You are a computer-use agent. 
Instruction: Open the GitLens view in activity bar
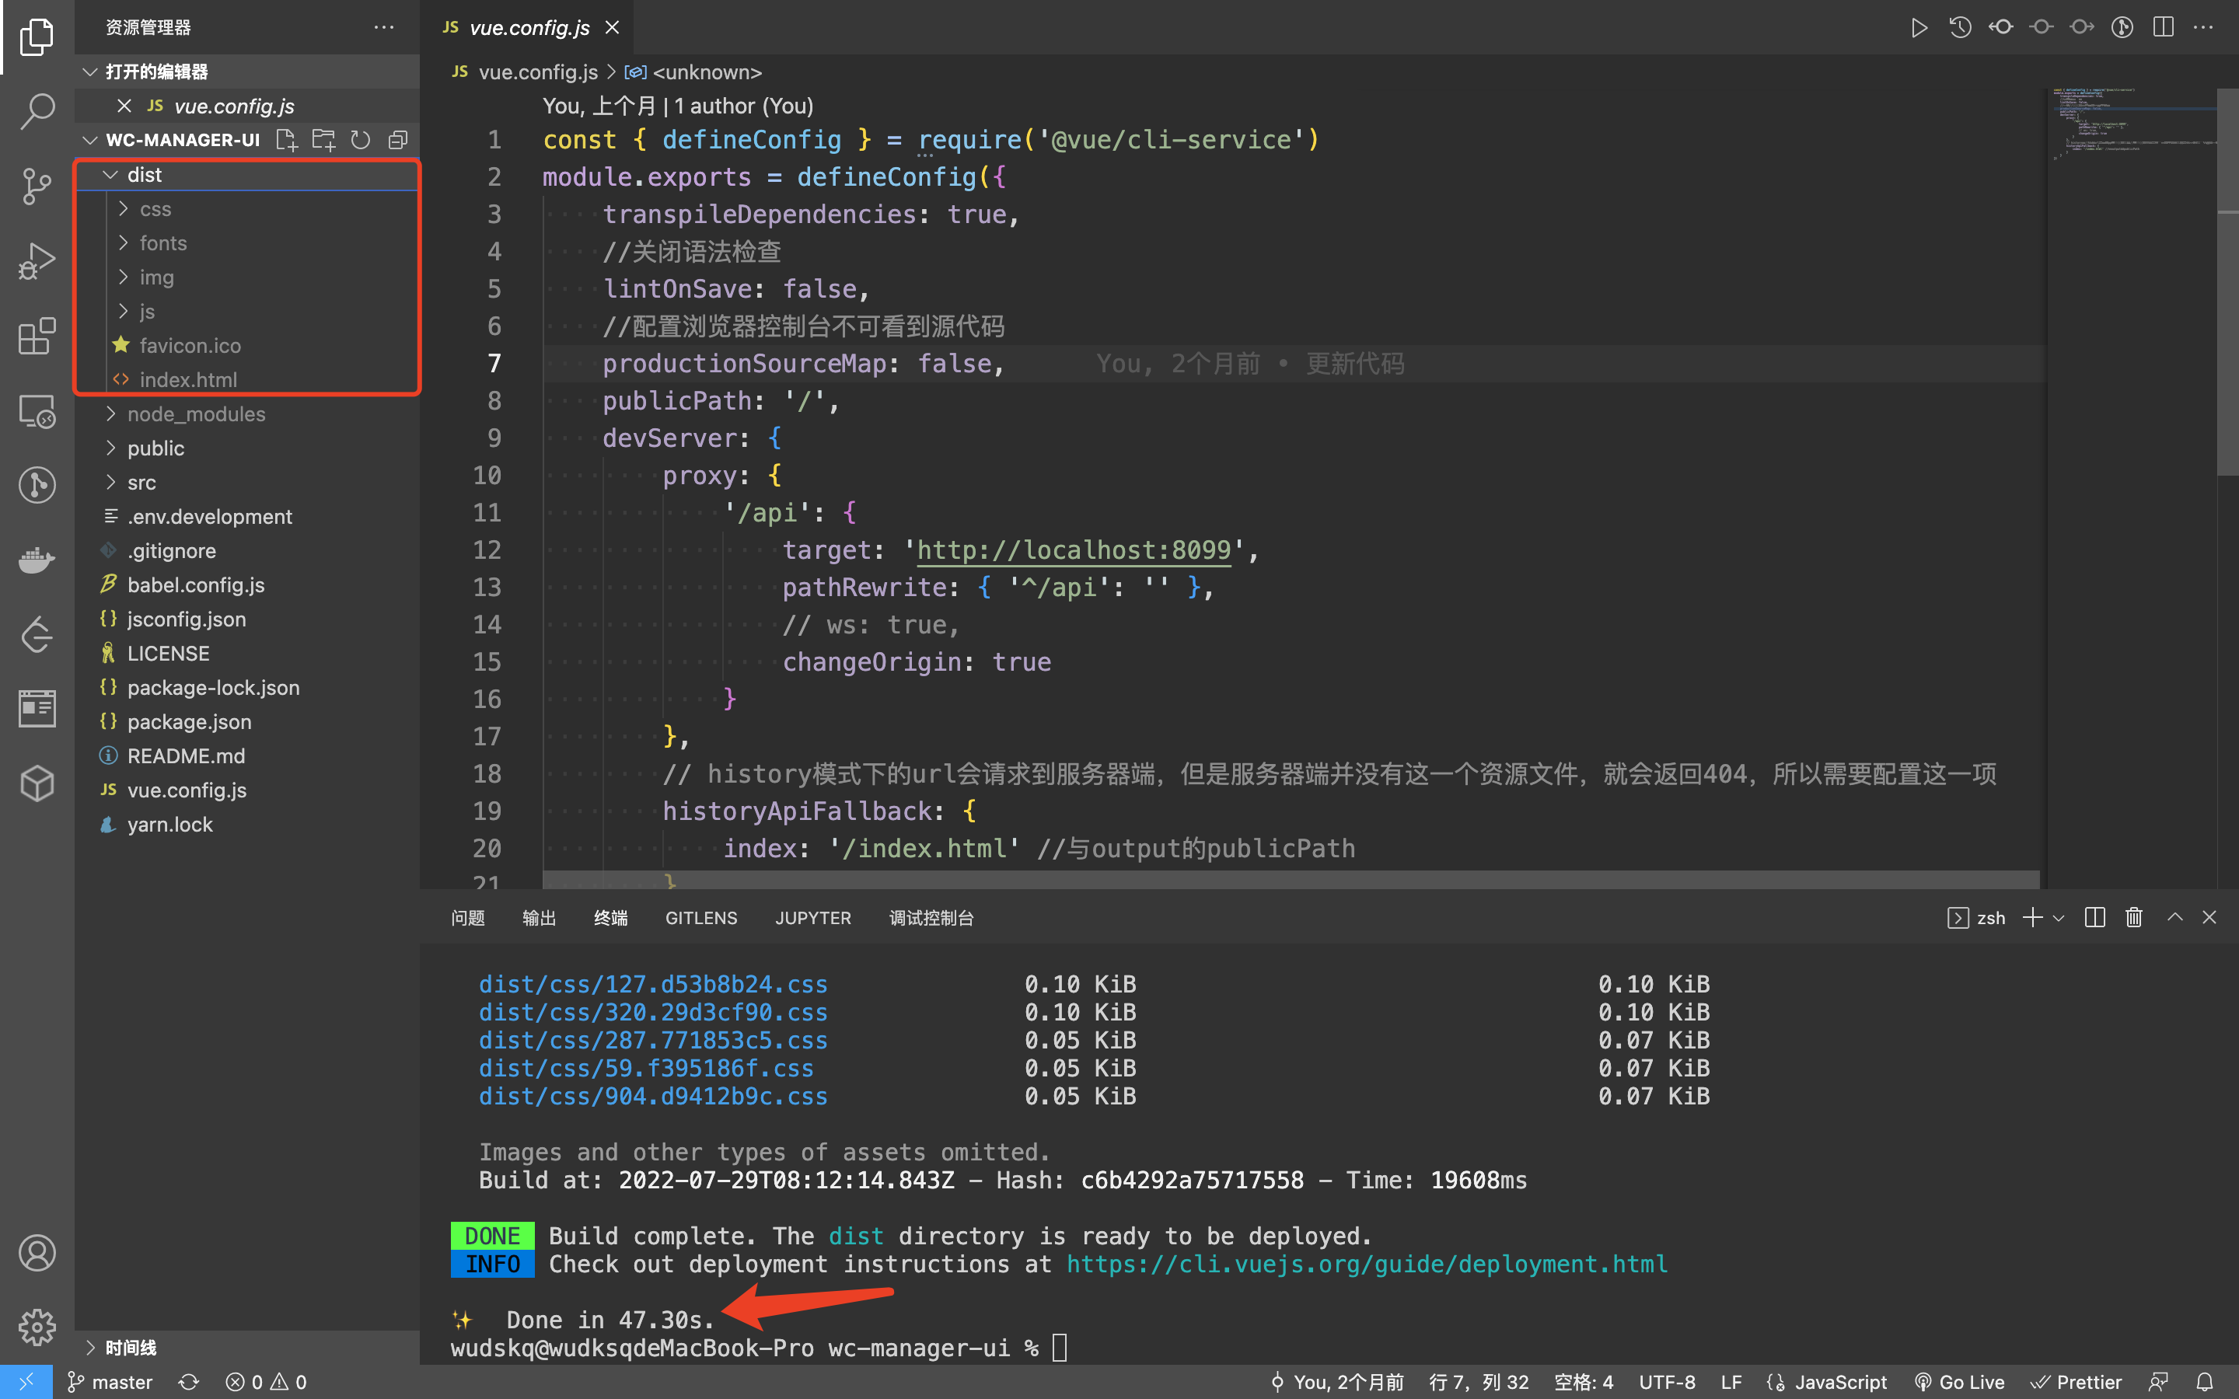click(37, 485)
